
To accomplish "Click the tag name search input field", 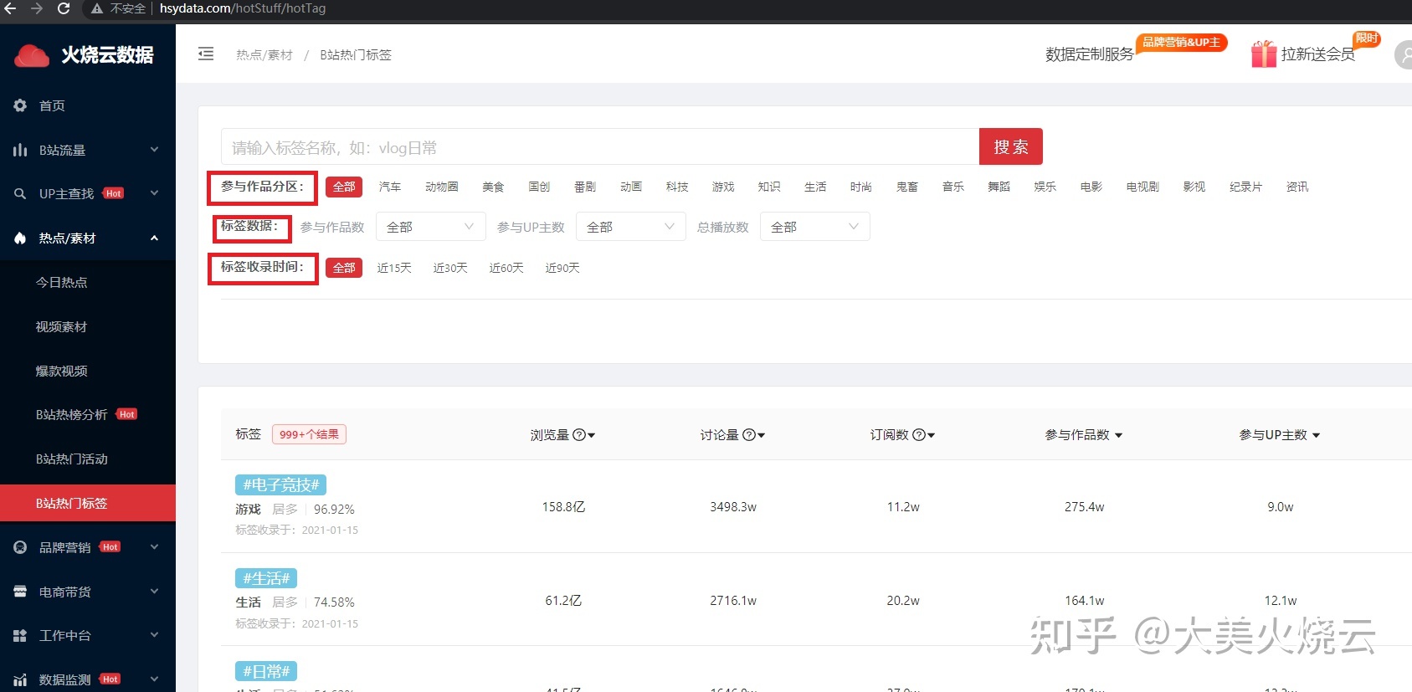I will 600,146.
